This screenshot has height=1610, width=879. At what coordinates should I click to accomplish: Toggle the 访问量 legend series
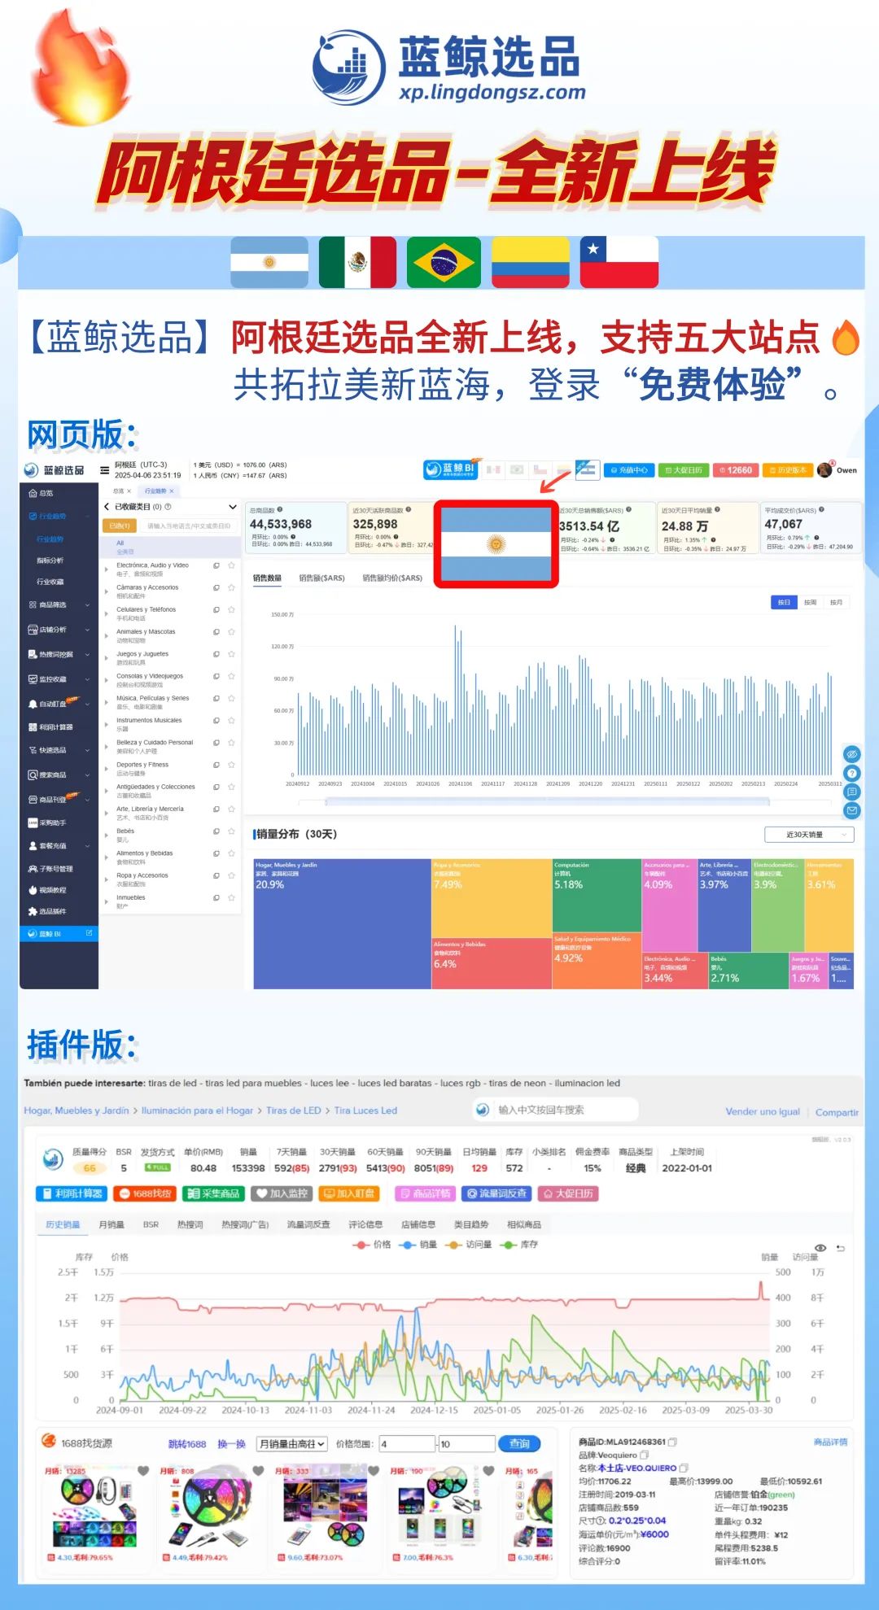click(469, 1245)
